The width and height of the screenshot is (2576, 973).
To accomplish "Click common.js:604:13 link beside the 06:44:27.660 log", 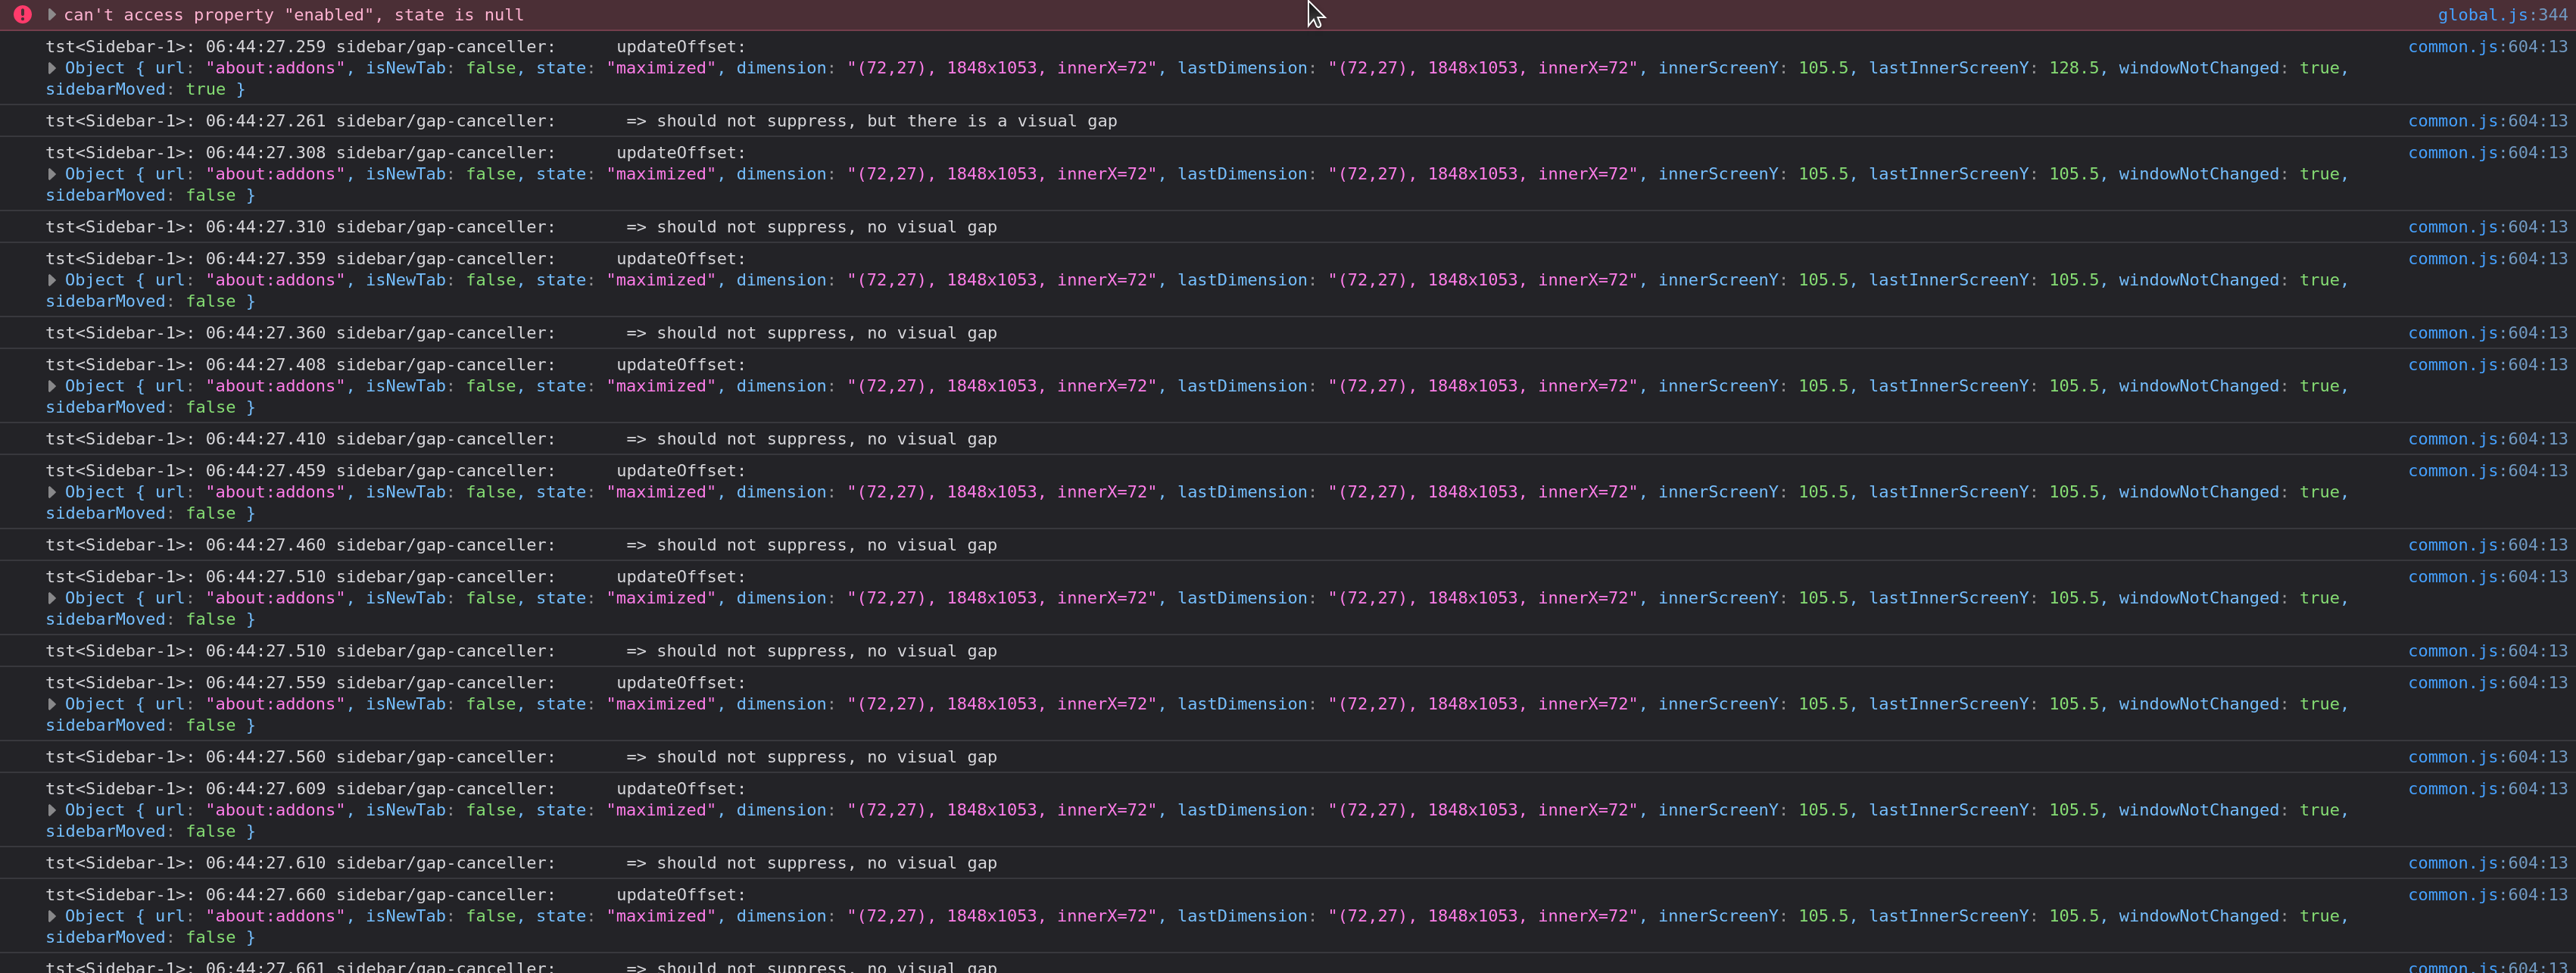I will tap(2487, 895).
